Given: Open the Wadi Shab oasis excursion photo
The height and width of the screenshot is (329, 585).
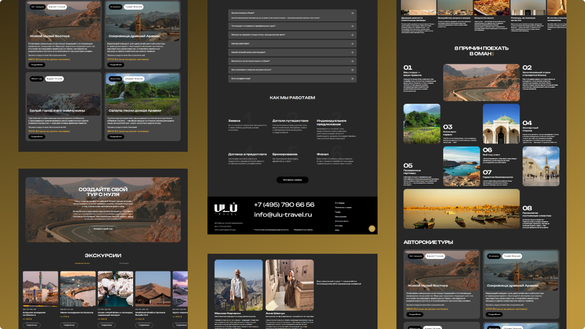Looking at the screenshot, I should click(115, 289).
